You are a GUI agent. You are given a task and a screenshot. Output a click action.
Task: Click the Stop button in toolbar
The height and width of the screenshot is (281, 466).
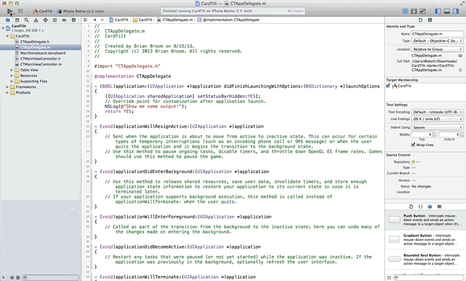20,11
